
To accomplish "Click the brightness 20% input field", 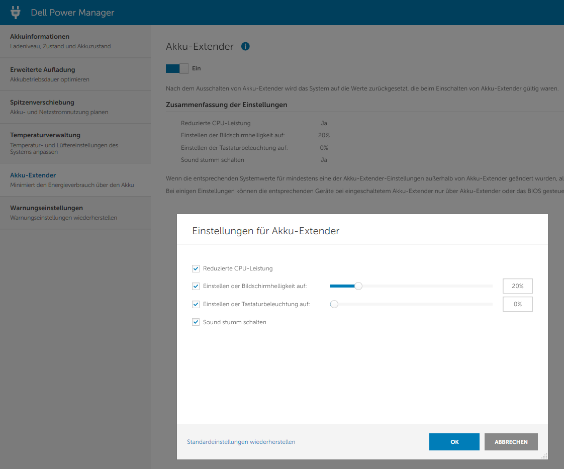I will 517,286.
